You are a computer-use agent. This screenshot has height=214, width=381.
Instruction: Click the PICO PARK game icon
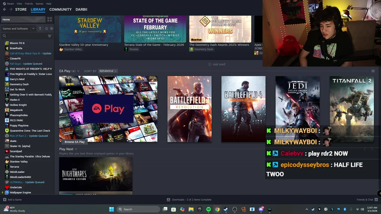click(7, 120)
